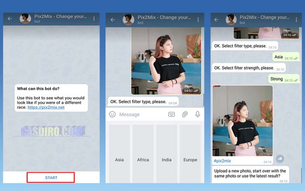
Task: Open the sent photo stamped 04:07
Action: coord(166,61)
